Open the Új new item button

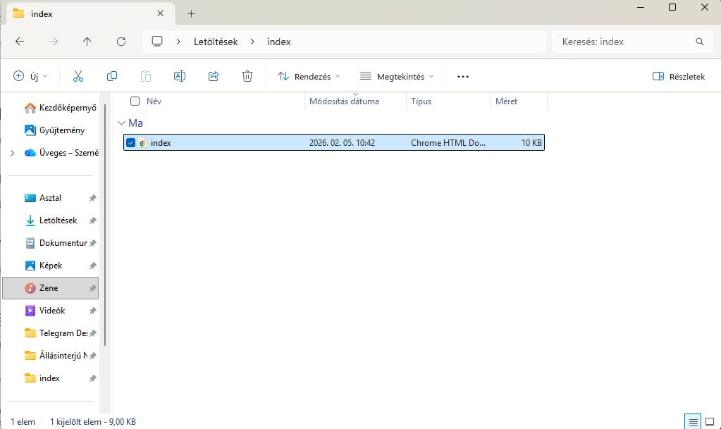pos(30,76)
